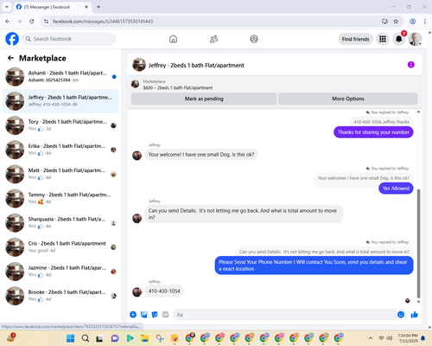Open the account profile picture menu
Screen dimensions: 432x346
[x=415, y=39]
